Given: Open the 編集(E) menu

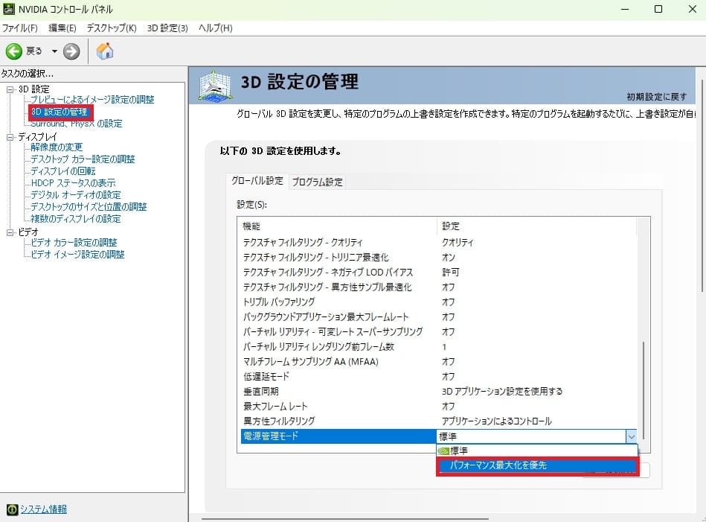Looking at the screenshot, I should (x=62, y=28).
